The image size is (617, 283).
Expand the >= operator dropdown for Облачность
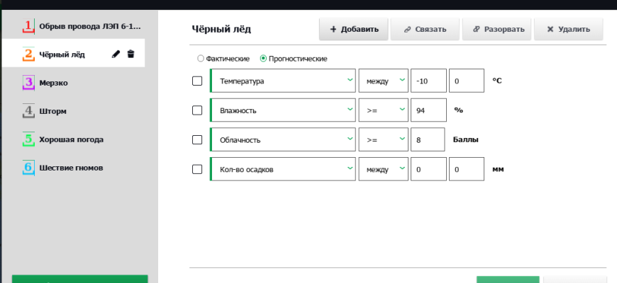383,139
